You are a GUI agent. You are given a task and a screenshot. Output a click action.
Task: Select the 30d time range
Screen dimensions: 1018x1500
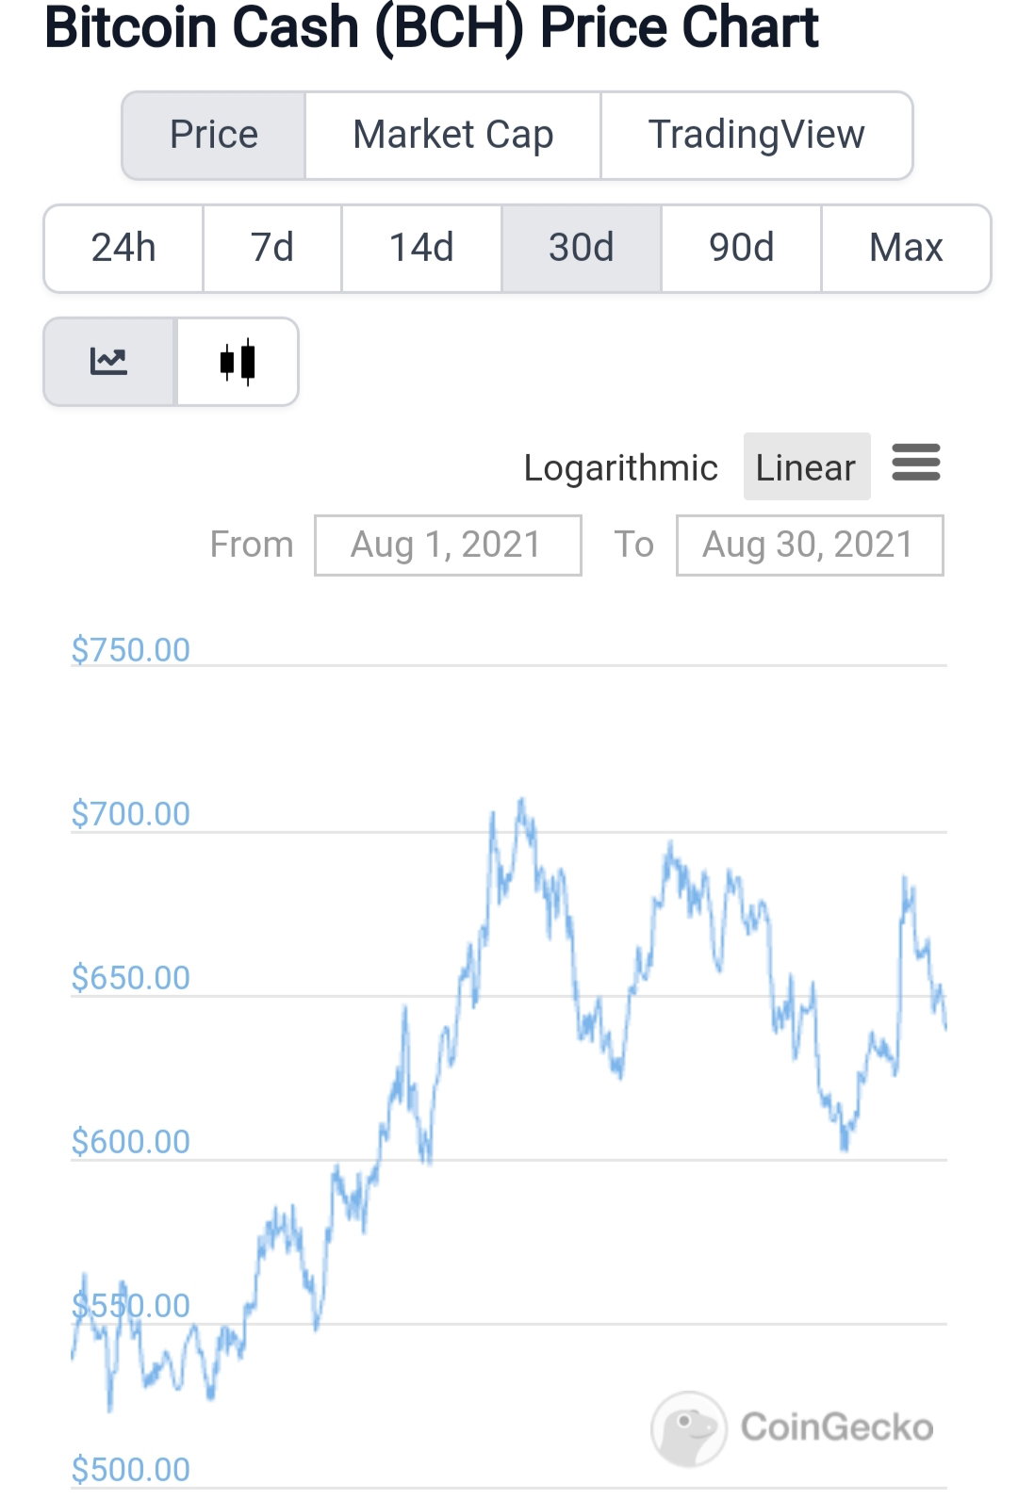pyautogui.click(x=582, y=248)
